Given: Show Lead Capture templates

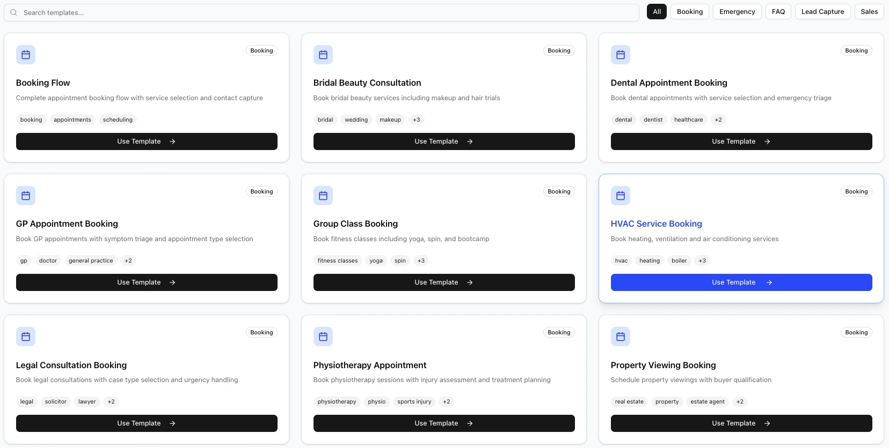Looking at the screenshot, I should point(822,12).
